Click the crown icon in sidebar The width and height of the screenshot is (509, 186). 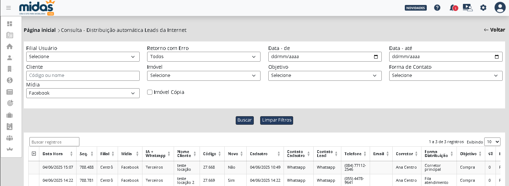point(10,149)
